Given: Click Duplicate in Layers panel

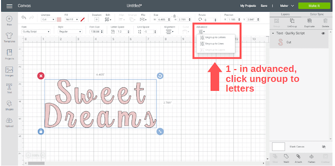Looking at the screenshot, I should coord(310,23).
